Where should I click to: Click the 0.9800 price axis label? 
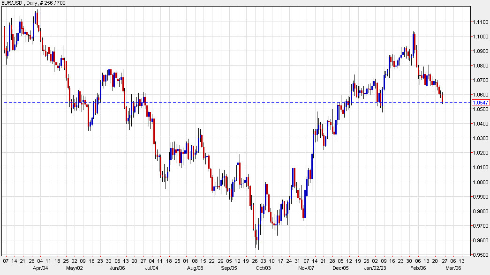(481, 211)
